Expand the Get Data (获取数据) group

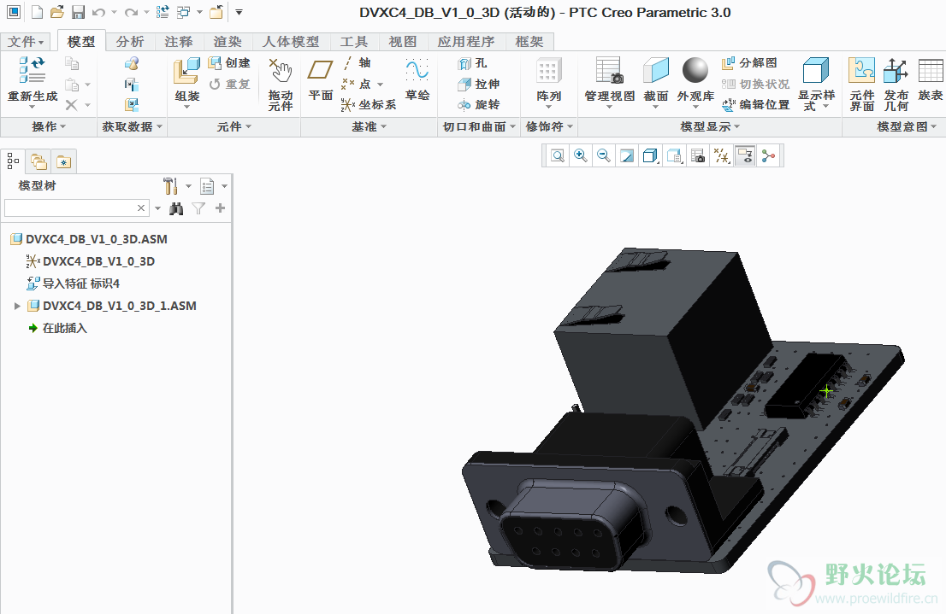tap(132, 126)
